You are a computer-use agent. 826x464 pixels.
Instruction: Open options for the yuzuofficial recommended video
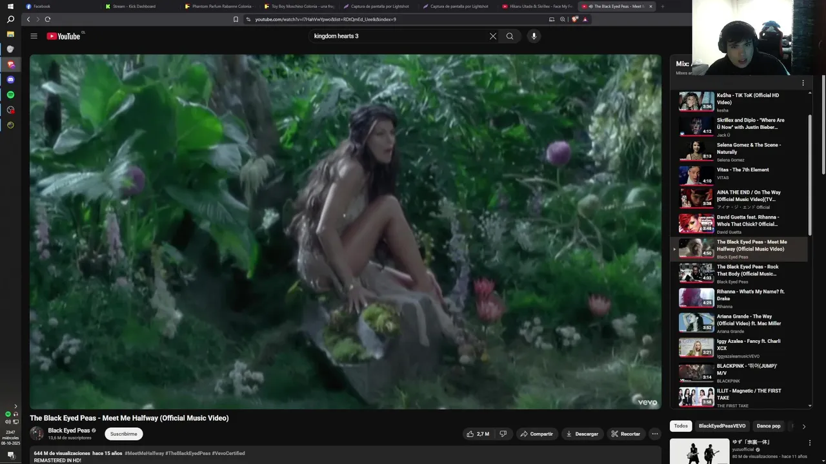pos(809,443)
